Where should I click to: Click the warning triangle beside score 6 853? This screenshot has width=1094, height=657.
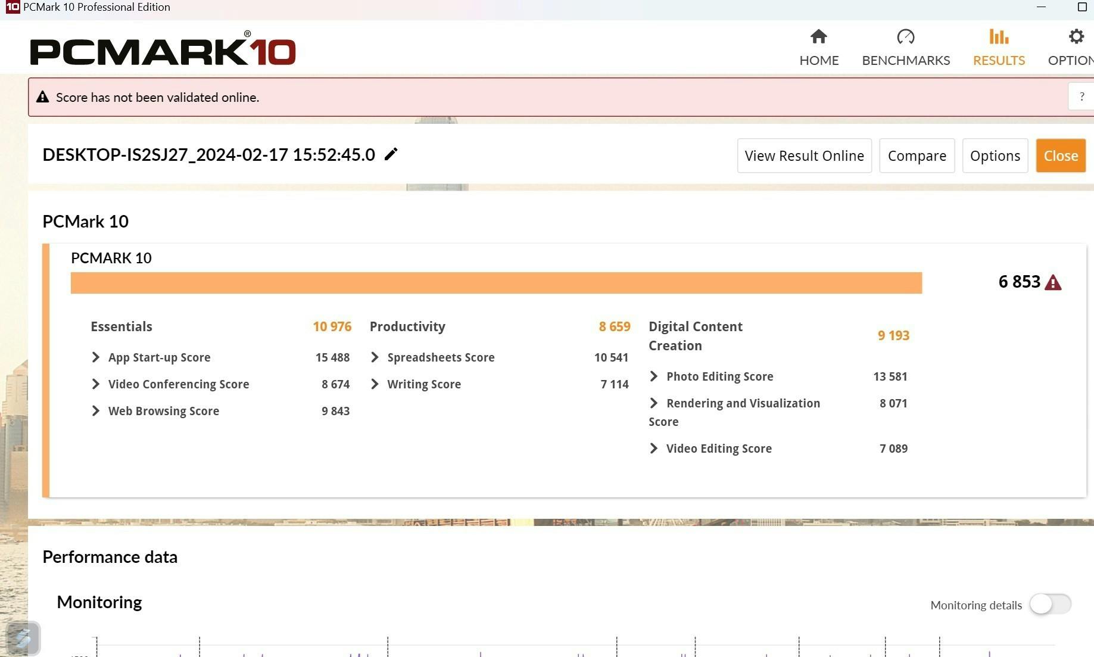click(x=1053, y=282)
